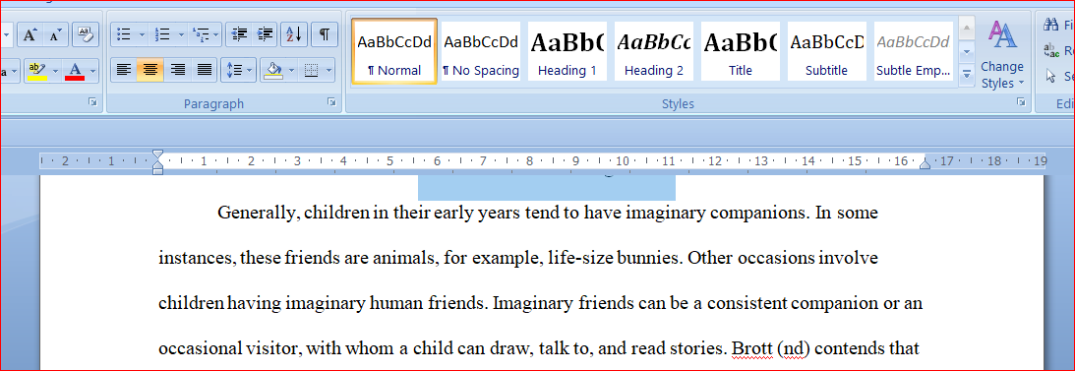This screenshot has width=1075, height=371.
Task: Click Increase Indent icon
Action: point(265,34)
